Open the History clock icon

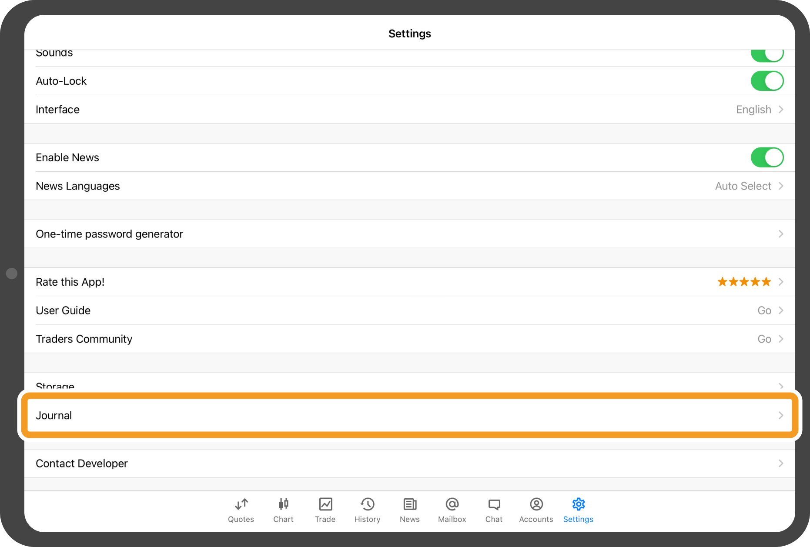click(367, 504)
